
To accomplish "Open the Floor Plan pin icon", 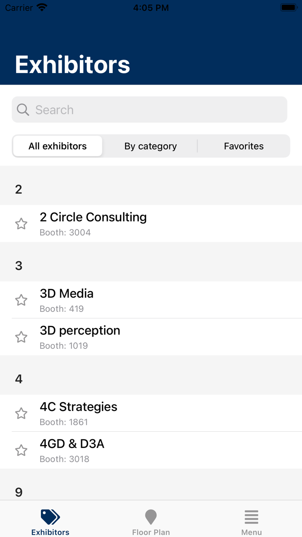I will pos(151,517).
